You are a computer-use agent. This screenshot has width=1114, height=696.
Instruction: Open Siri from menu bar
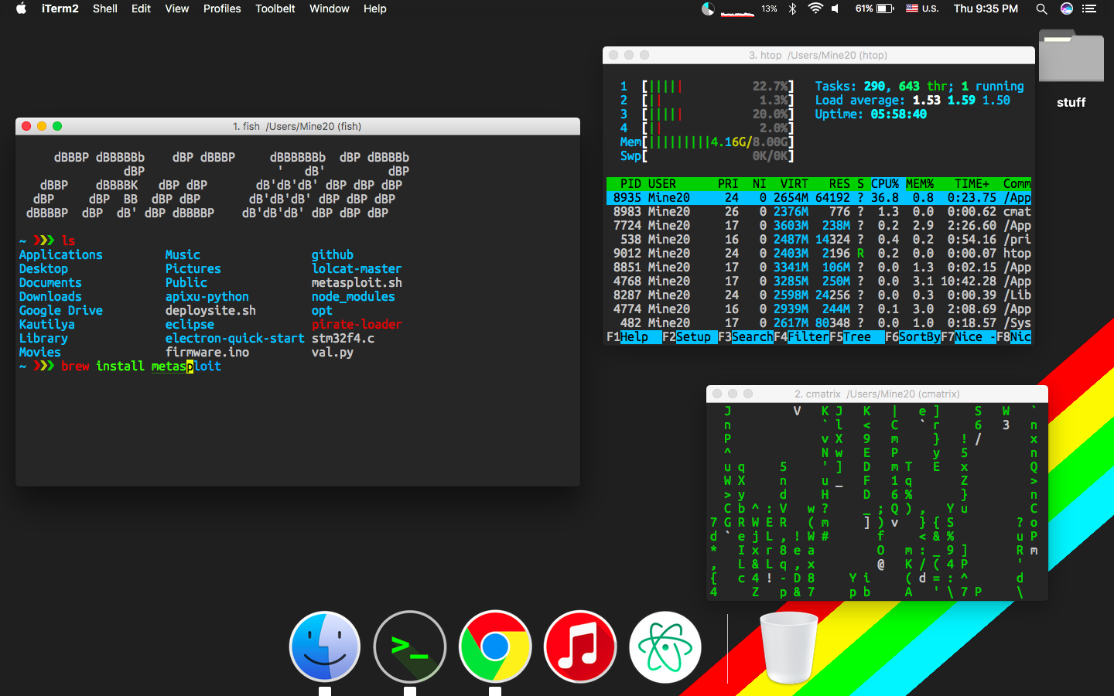[x=1067, y=9]
